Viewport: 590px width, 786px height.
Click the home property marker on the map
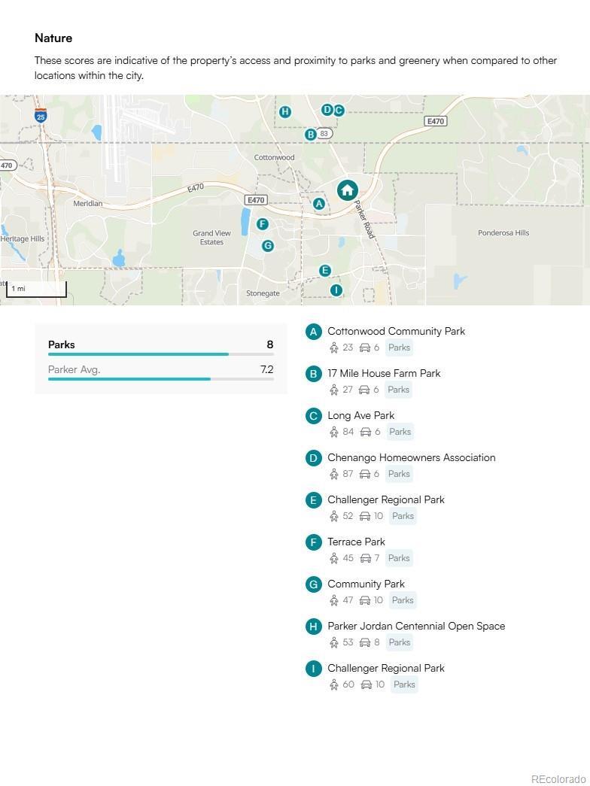[347, 190]
